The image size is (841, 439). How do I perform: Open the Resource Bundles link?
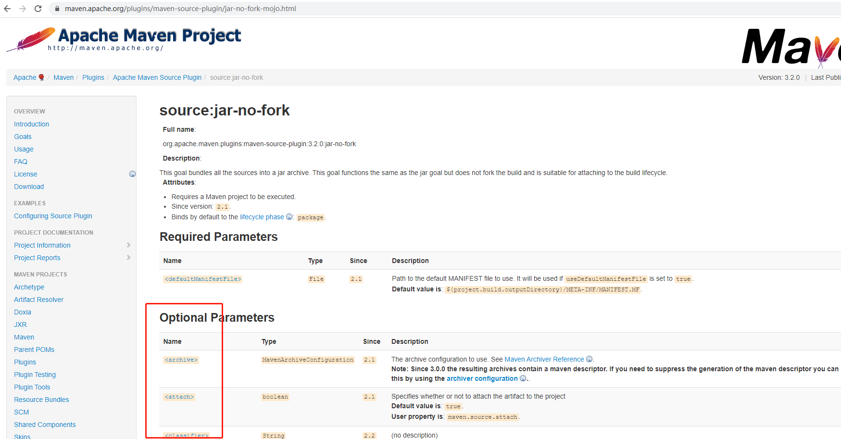coord(41,400)
